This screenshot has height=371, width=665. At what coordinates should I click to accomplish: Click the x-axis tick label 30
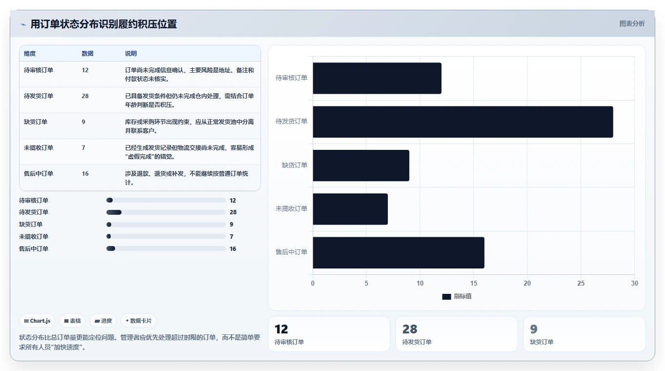[x=634, y=284]
